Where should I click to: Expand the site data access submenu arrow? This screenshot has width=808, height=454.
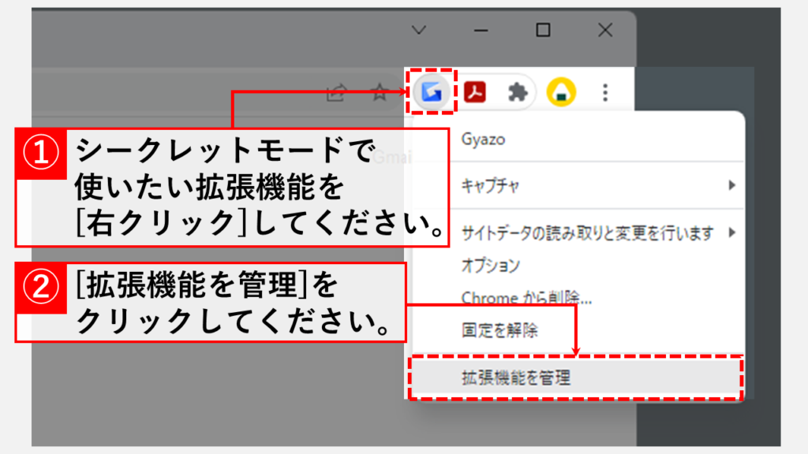(731, 233)
